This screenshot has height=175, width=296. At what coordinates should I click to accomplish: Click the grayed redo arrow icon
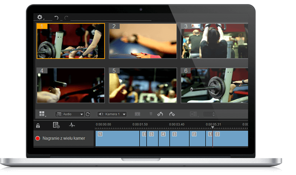coord(66,18)
